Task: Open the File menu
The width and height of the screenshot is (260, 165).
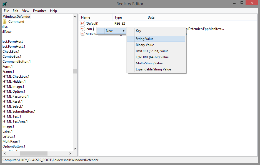Action: click(6, 11)
